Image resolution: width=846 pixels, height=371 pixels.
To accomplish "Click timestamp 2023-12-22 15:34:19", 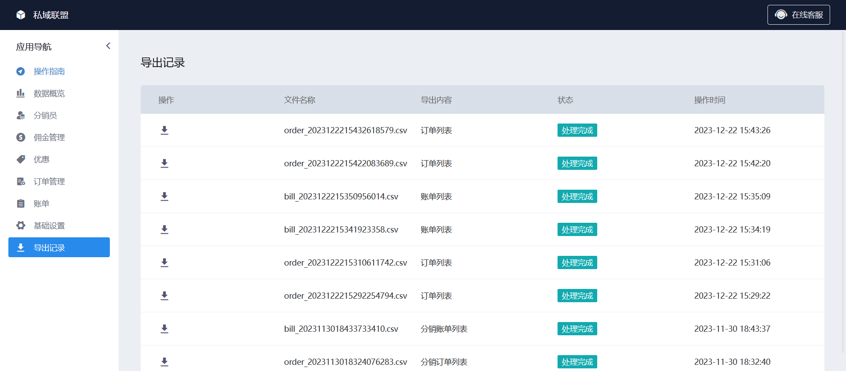I will point(732,229).
